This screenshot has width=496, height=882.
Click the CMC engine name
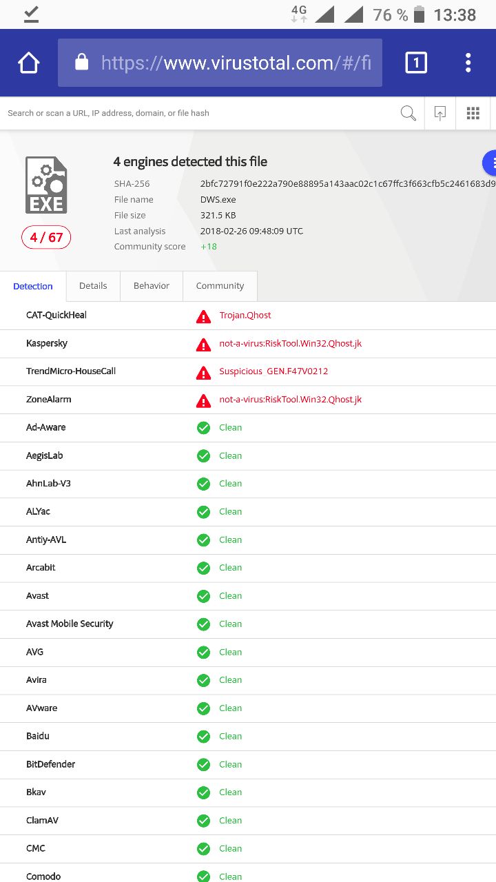tap(36, 848)
